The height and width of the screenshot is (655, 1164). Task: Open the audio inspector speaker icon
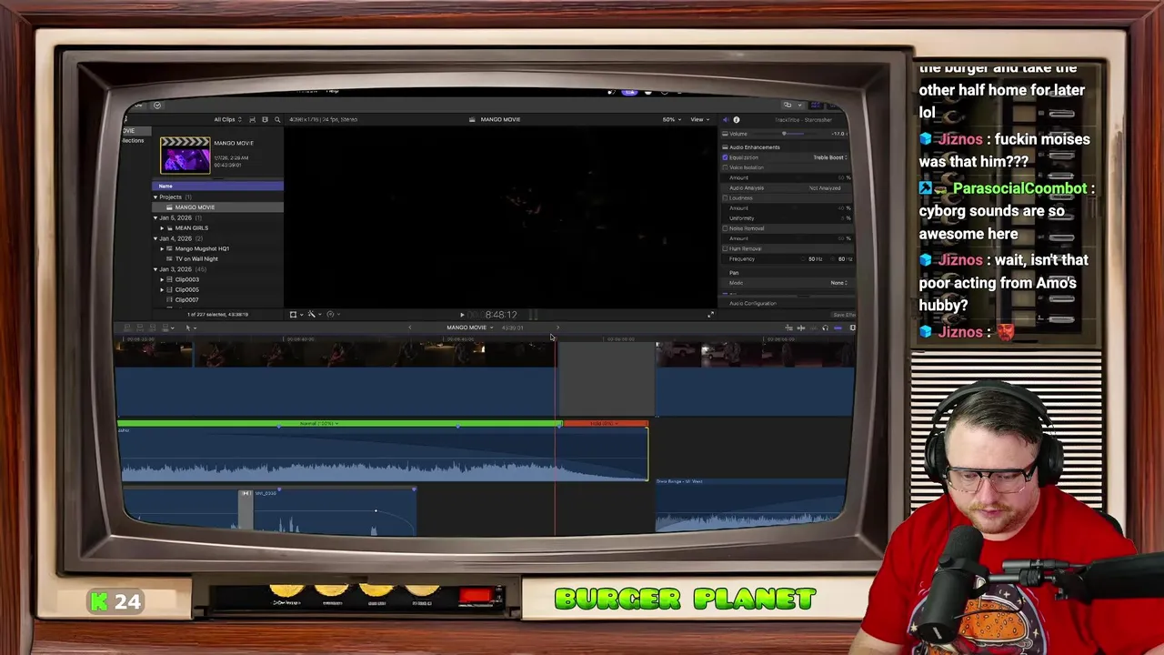tap(725, 119)
